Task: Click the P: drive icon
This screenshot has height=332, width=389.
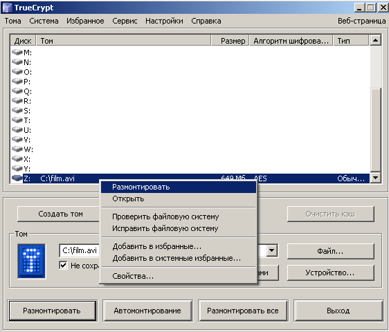Action: pos(17,82)
